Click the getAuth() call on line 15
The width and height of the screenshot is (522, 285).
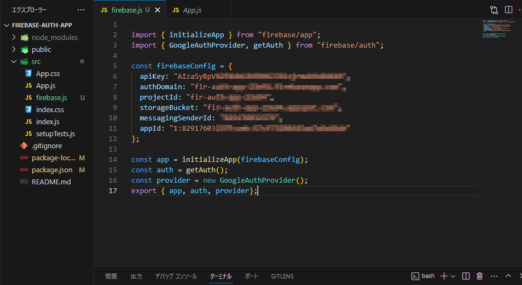(x=205, y=170)
